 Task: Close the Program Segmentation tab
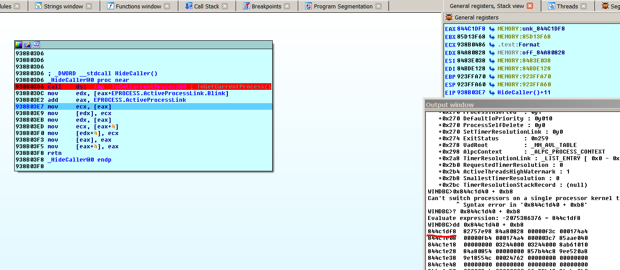coord(378,6)
